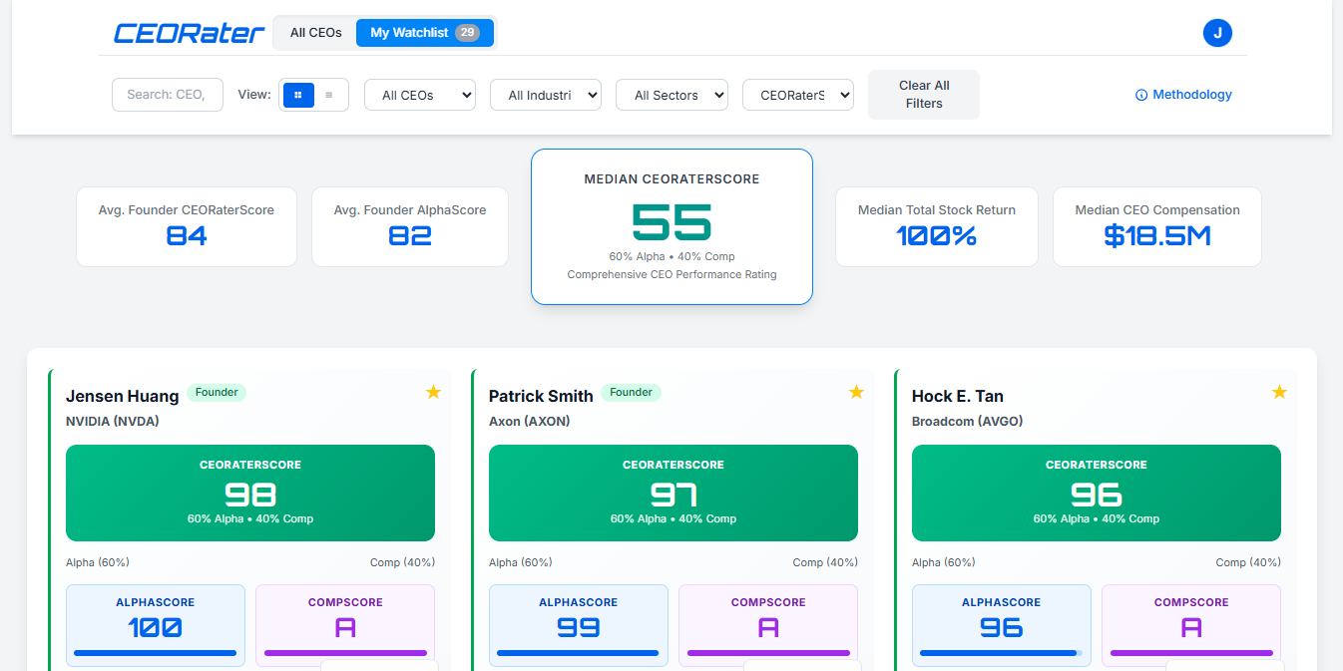
Task: Click NVIDIA (NVDA) company label
Action: point(113,421)
